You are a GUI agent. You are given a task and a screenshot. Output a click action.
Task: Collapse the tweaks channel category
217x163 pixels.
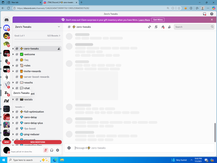pyautogui.click(x=20, y=107)
